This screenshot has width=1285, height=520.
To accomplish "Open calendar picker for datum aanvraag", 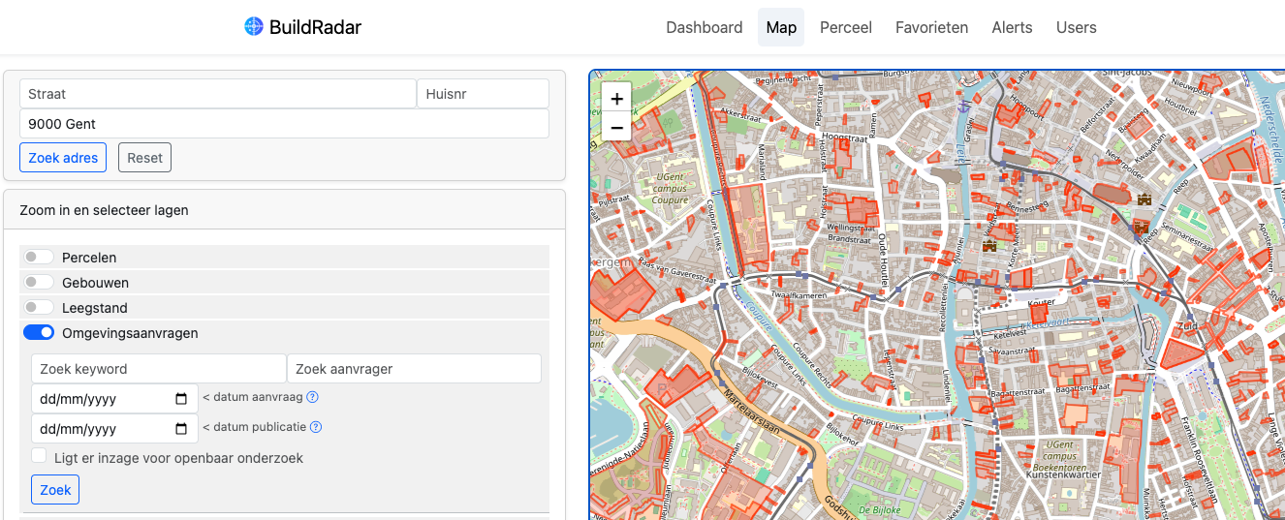I will point(181,399).
